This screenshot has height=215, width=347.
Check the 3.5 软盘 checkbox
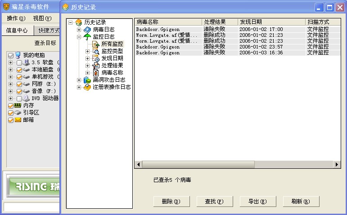19,63
